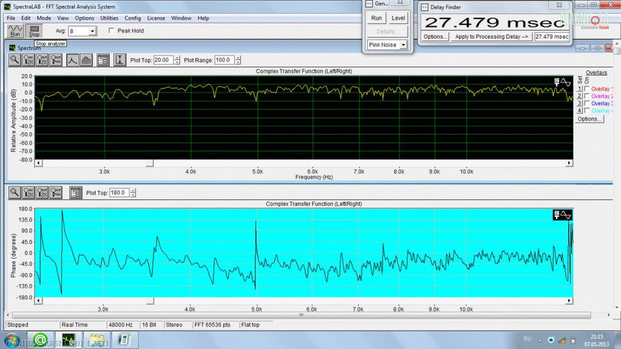This screenshot has width=621, height=349.
Task: Enable Overlay 2 checkbox
Action: point(587,96)
